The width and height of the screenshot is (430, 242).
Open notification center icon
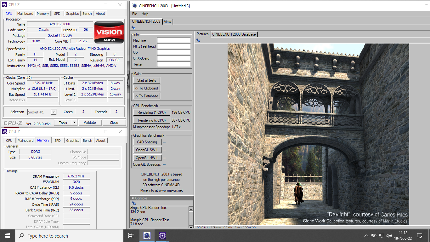(419, 236)
